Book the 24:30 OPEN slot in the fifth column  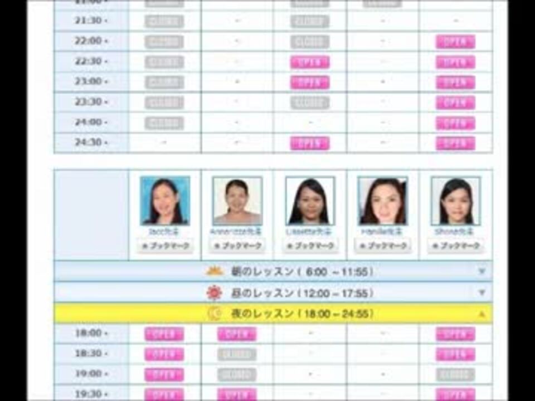click(455, 143)
